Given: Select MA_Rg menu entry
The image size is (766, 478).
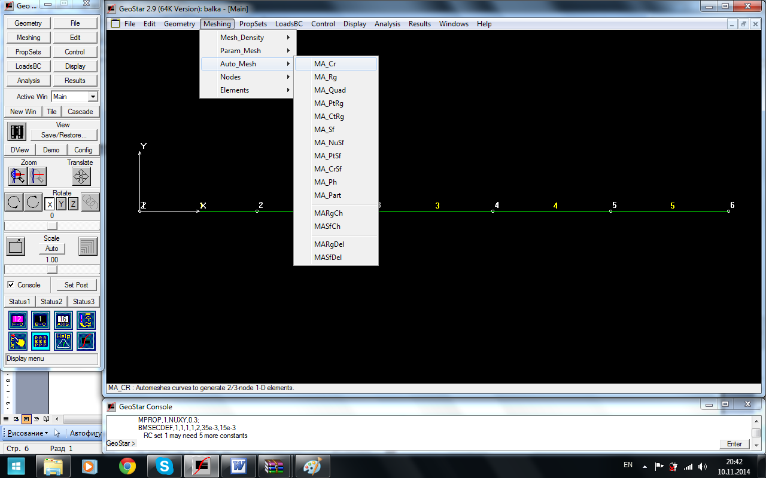Looking at the screenshot, I should (x=336, y=77).
